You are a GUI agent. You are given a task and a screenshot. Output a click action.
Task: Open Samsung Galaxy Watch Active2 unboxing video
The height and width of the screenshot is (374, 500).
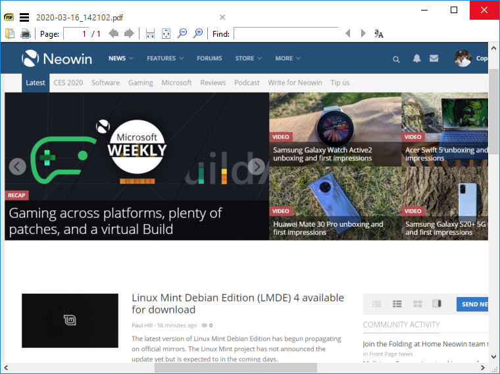tap(322, 154)
